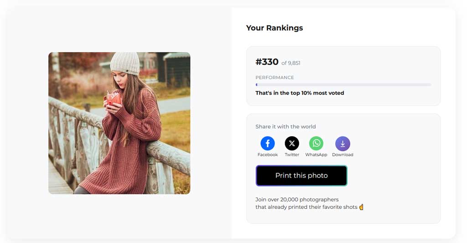Click the Performance progress bar
The image size is (467, 243).
[343, 85]
